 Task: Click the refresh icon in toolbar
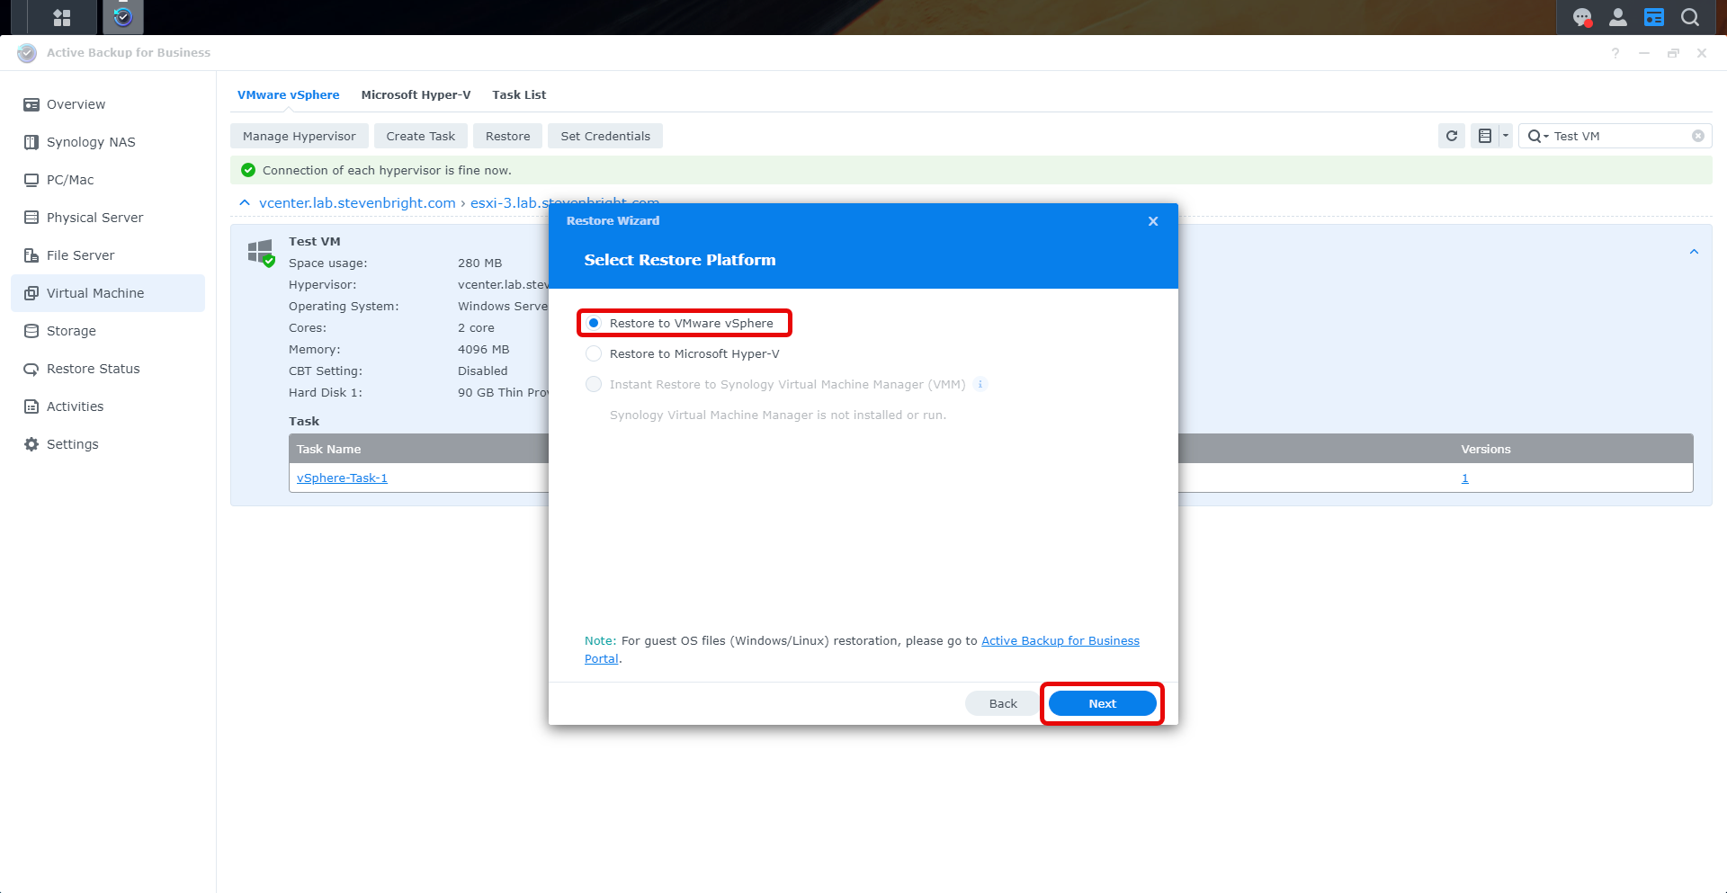[1451, 136]
